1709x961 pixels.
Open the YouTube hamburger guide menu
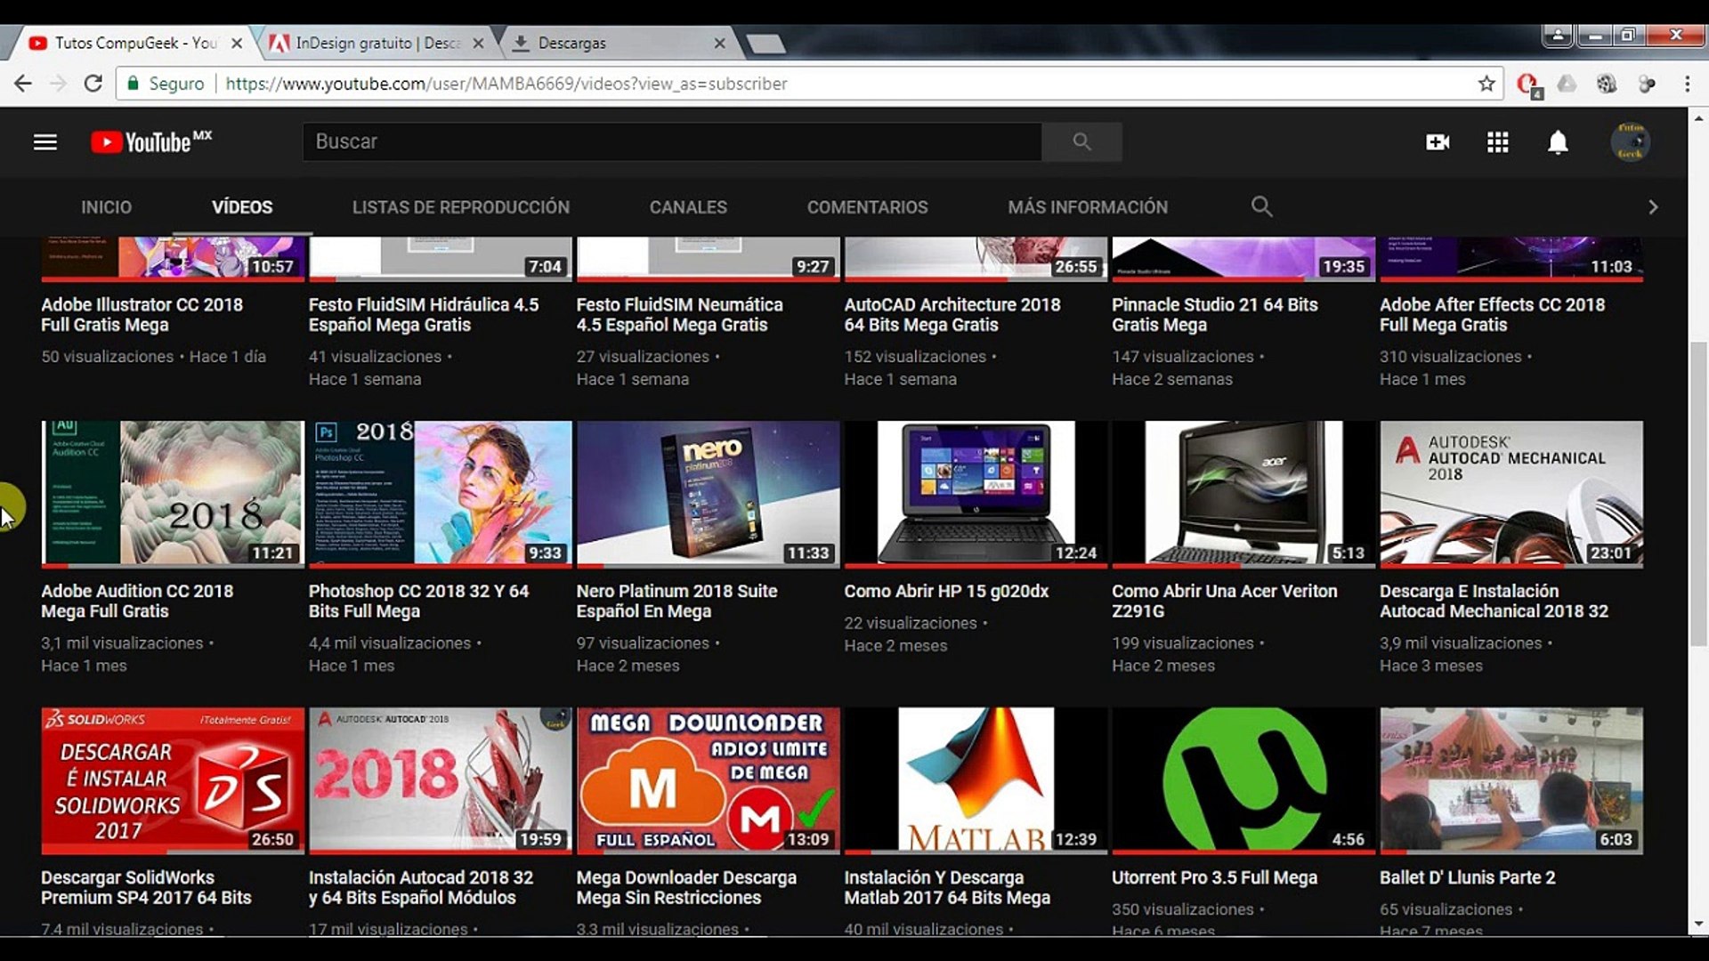tap(45, 142)
